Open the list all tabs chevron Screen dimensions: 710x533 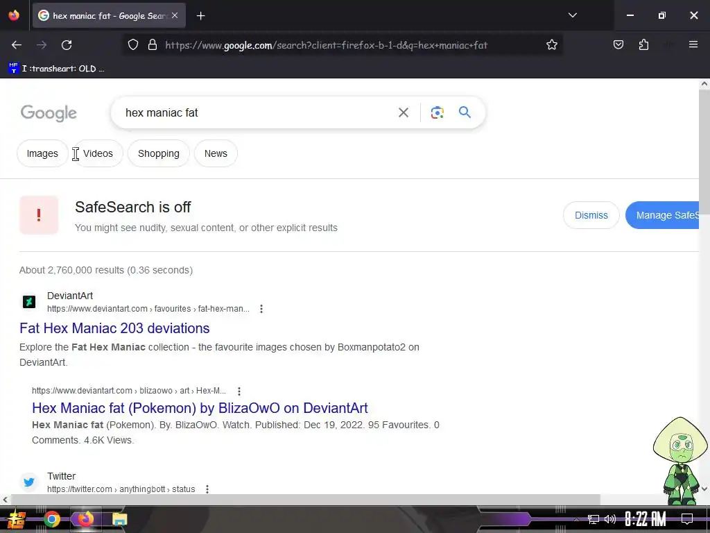tap(572, 15)
